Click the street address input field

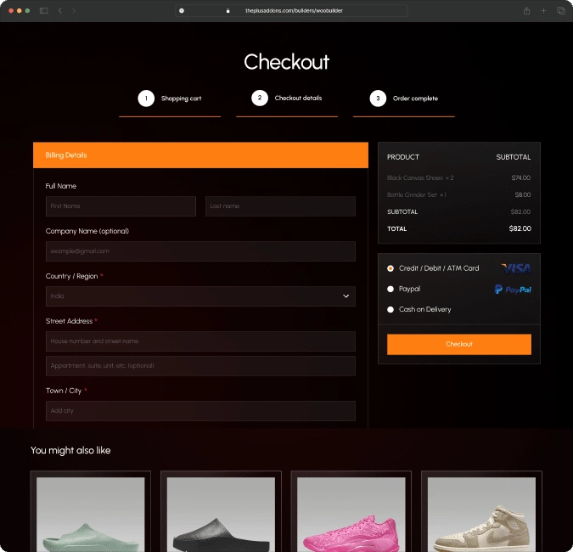[200, 341]
